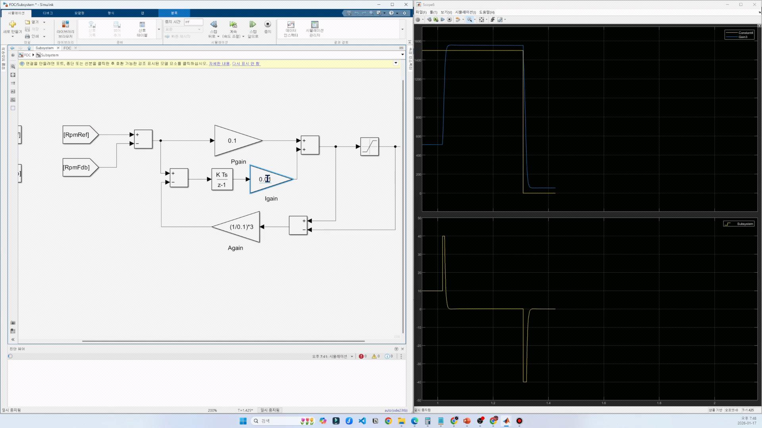Expand the yellow notification bar dropdown
Screen dimensions: 762x428
coord(396,63)
